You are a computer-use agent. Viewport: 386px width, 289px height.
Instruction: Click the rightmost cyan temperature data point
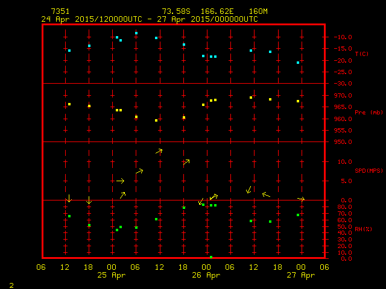298,63
